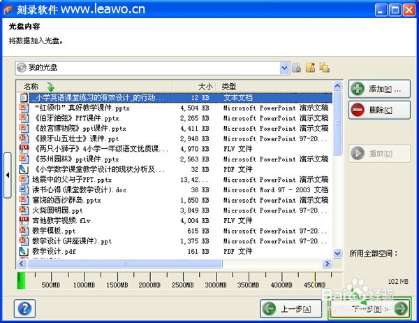Click PowerPoint icon of 富饶的西沙群岛.pptx
The width and height of the screenshot is (419, 323).
[x=24, y=200]
